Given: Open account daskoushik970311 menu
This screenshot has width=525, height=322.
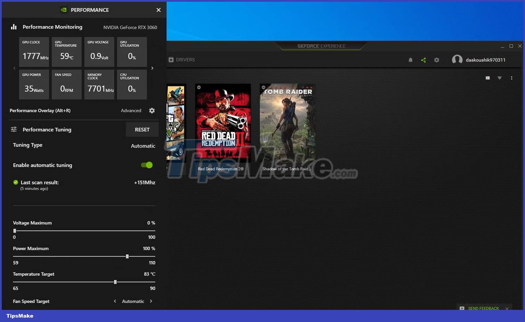Looking at the screenshot, I should 486,60.
